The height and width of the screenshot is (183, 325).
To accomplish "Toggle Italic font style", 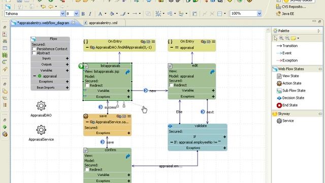I will [90, 14].
